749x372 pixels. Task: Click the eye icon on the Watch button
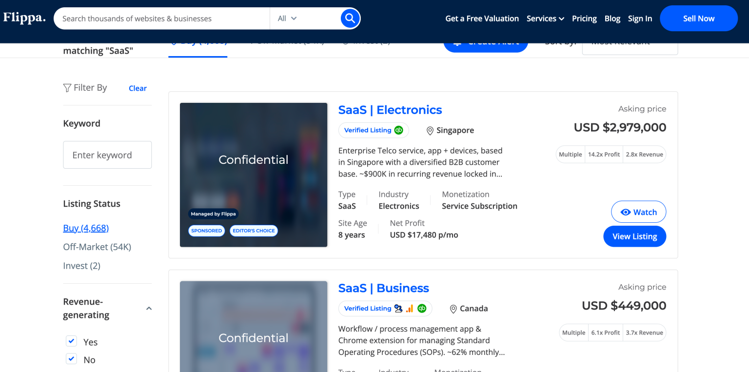627,212
